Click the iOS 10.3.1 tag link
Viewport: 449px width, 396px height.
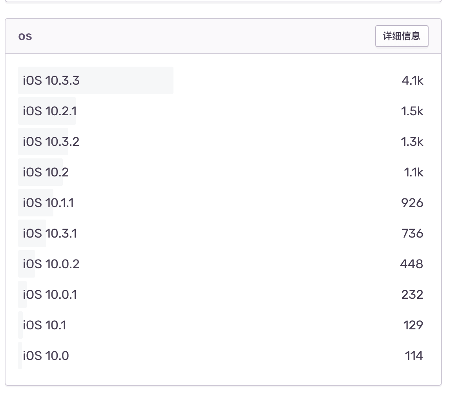pos(50,234)
